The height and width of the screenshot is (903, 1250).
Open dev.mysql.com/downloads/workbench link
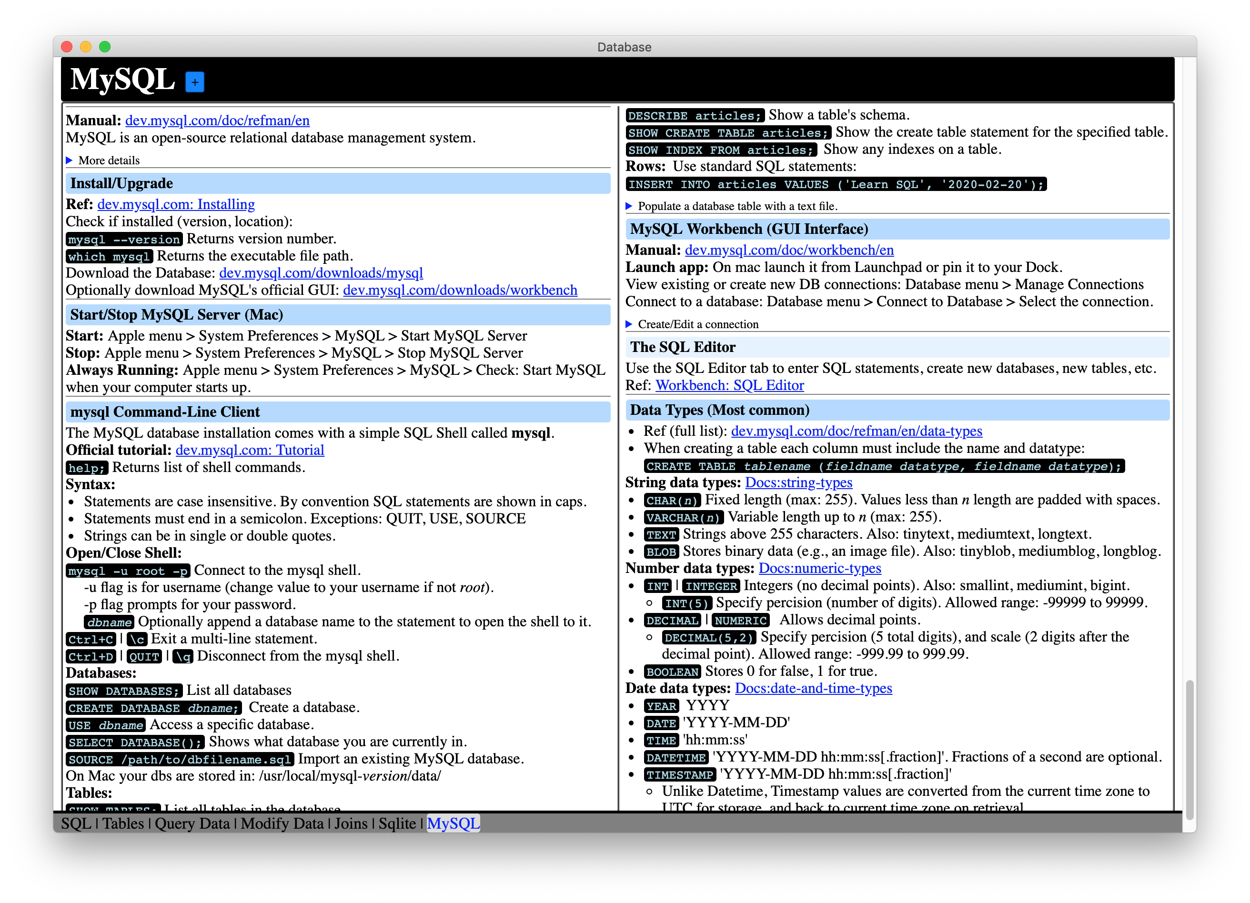[460, 290]
